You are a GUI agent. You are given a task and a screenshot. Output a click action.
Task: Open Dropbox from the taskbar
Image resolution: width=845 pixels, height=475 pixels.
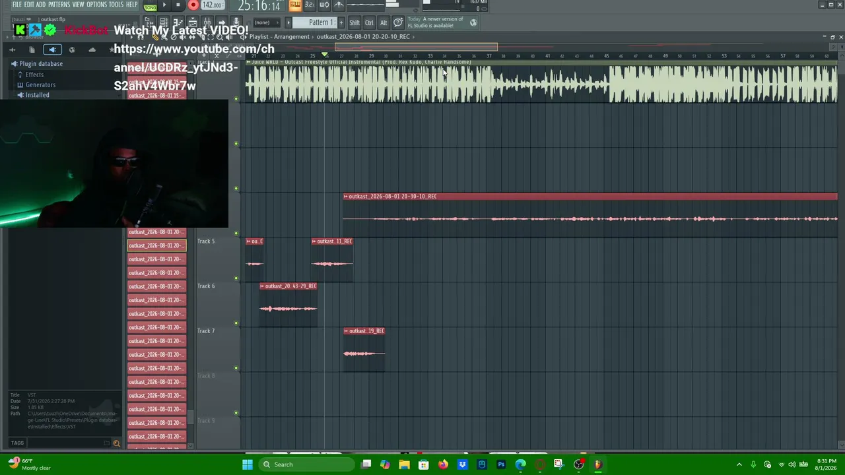[x=462, y=464]
